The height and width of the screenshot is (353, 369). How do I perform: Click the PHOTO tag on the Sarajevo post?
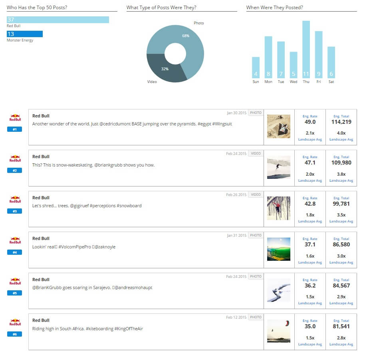pos(256,276)
